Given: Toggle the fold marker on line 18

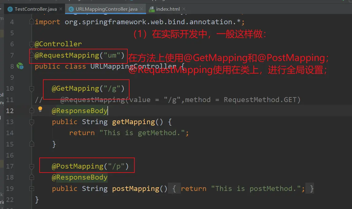Looking at the screenshot, I should (32, 177).
